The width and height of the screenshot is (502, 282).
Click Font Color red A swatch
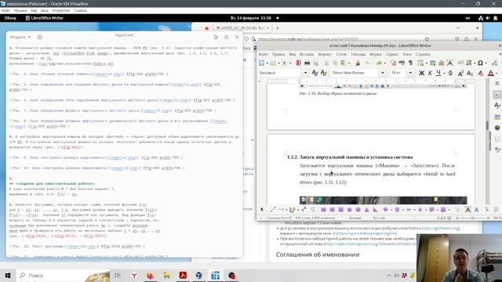pos(490,73)
